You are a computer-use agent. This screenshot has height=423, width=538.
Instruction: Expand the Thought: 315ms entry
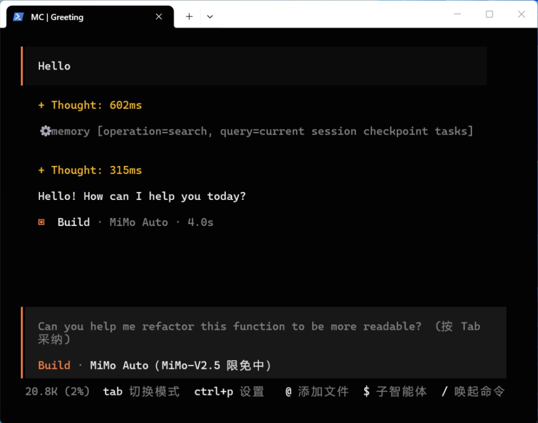(x=90, y=170)
